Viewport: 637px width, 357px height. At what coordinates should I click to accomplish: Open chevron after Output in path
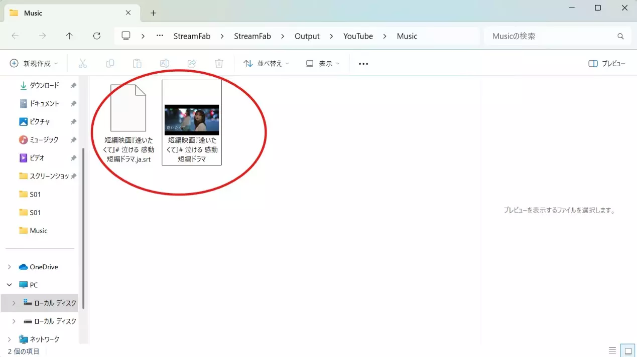[331, 36]
